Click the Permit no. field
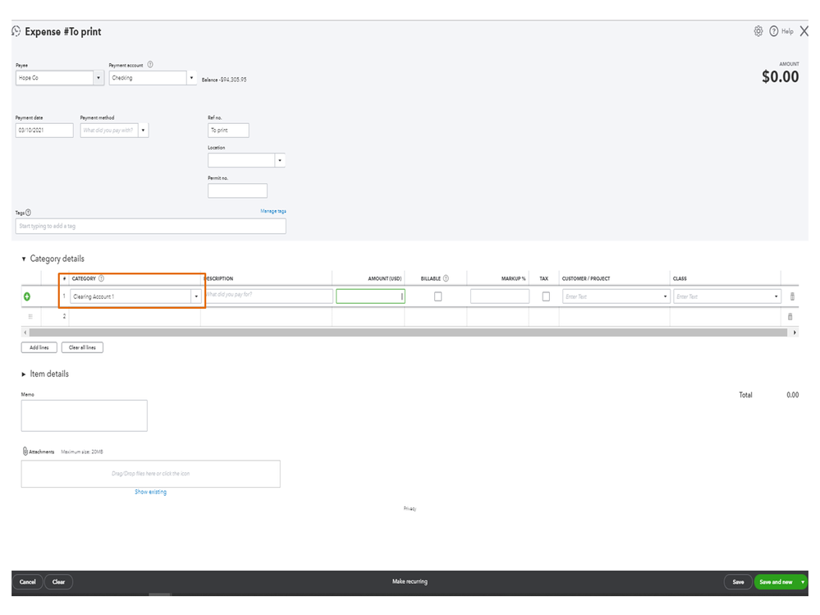This screenshot has height=615, width=820. coord(237,190)
